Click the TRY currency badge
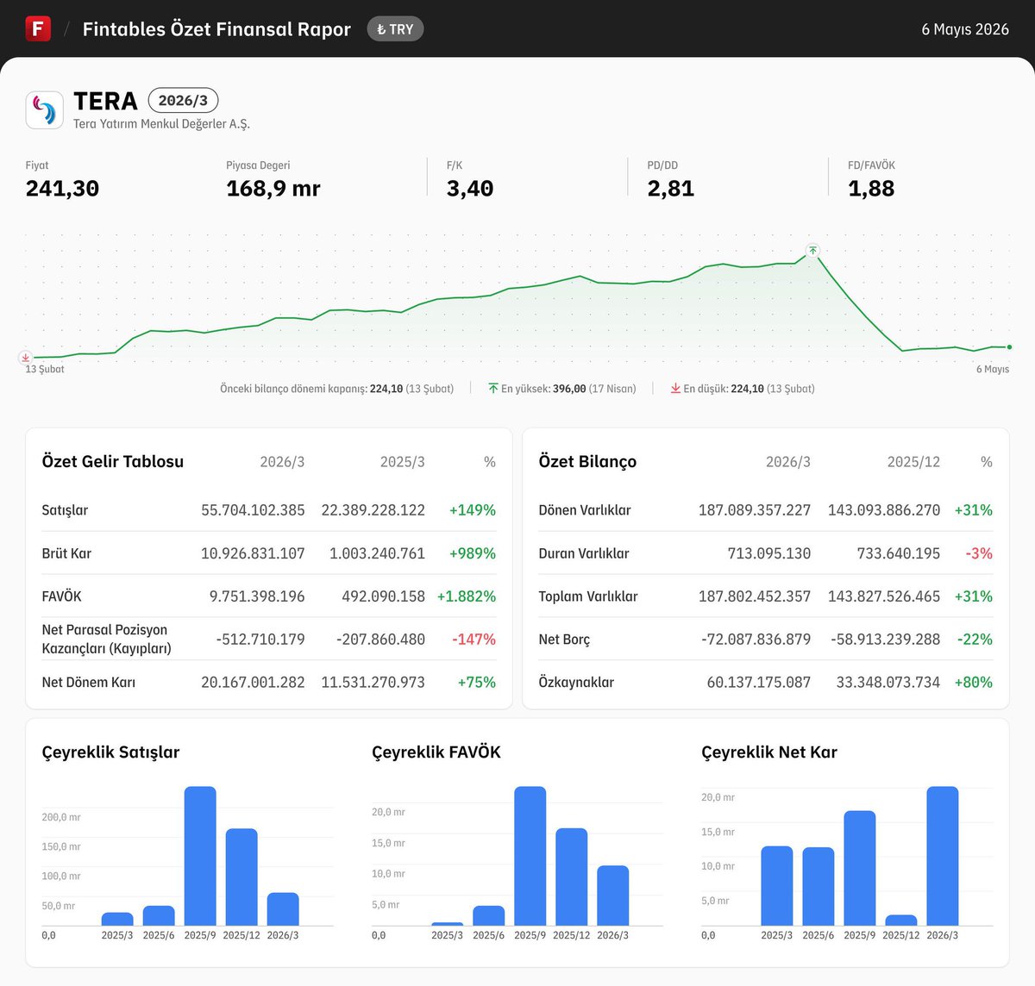1035x986 pixels. 395,29
